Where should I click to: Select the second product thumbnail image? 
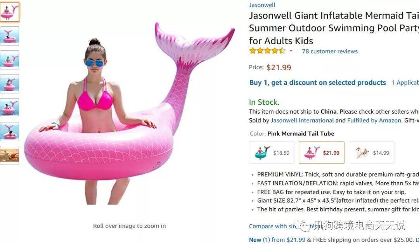pyautogui.click(x=10, y=36)
